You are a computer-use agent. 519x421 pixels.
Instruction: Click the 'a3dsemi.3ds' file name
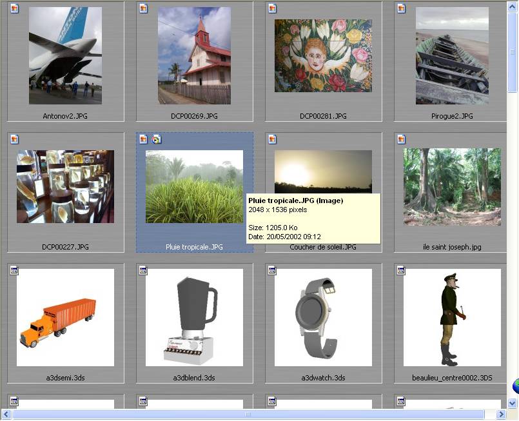coord(66,378)
